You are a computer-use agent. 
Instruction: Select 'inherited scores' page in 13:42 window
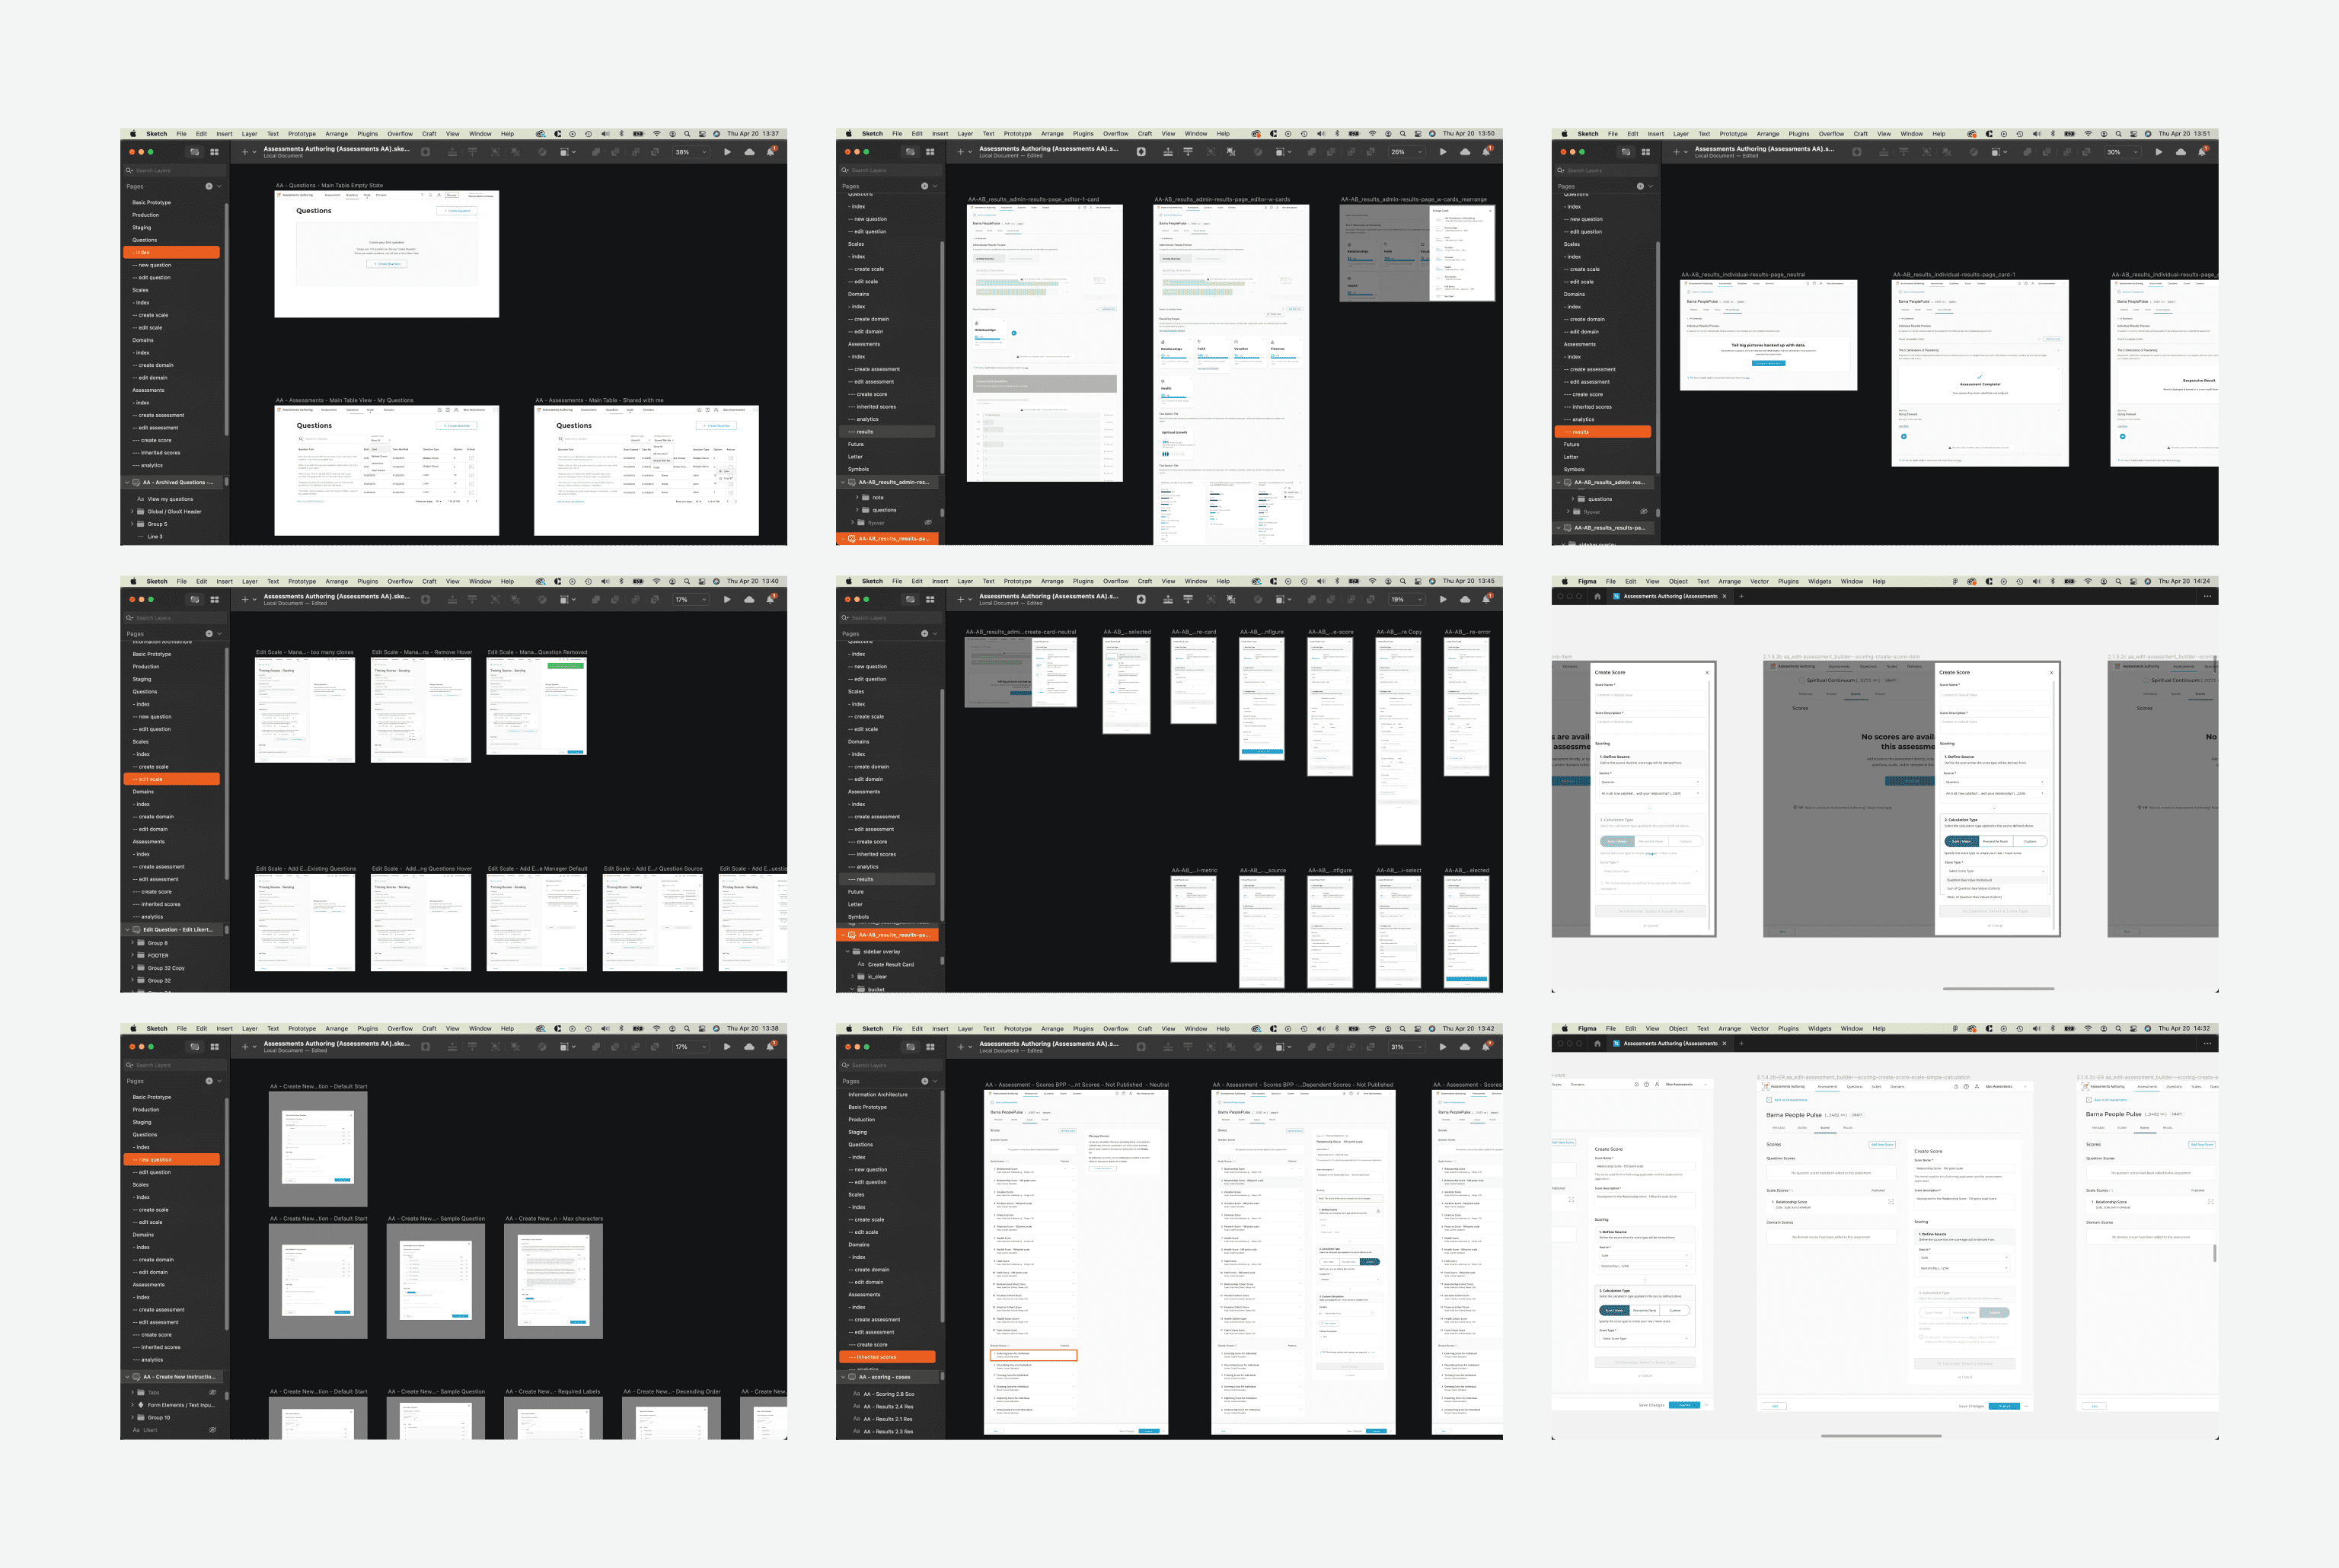886,1357
